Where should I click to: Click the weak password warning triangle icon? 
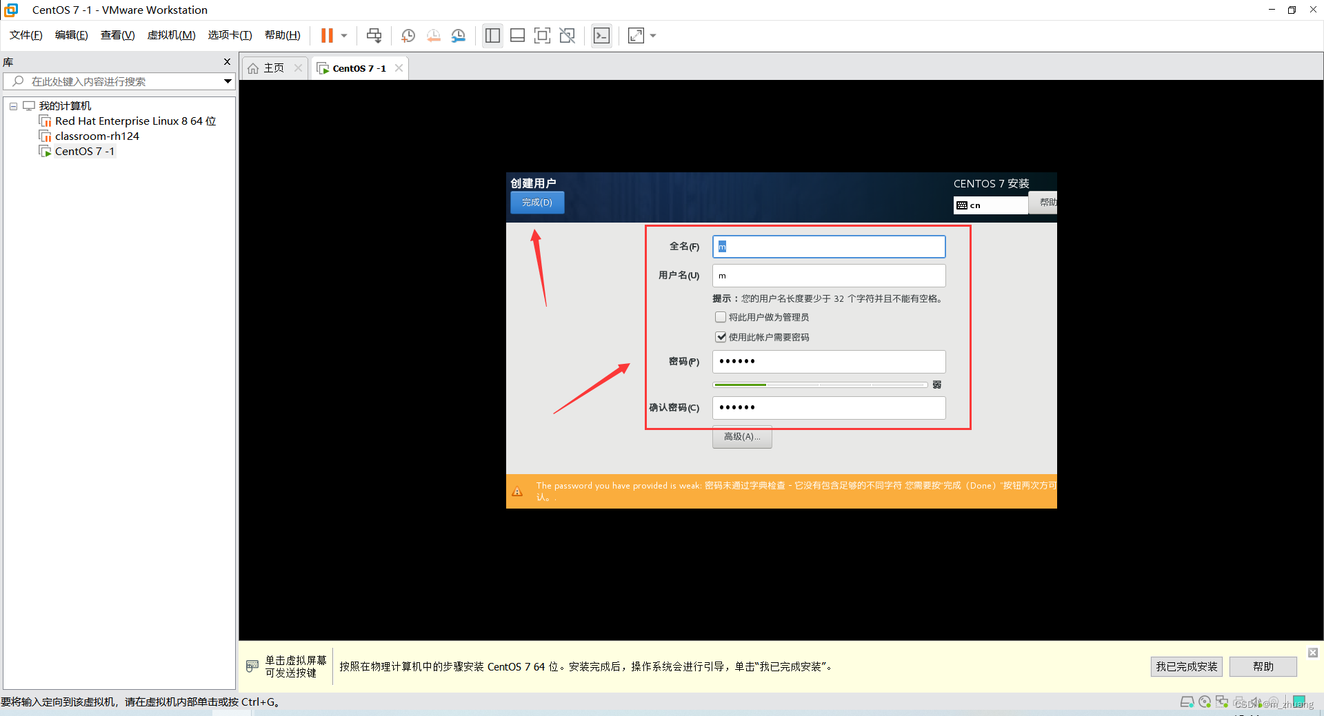[x=518, y=491]
